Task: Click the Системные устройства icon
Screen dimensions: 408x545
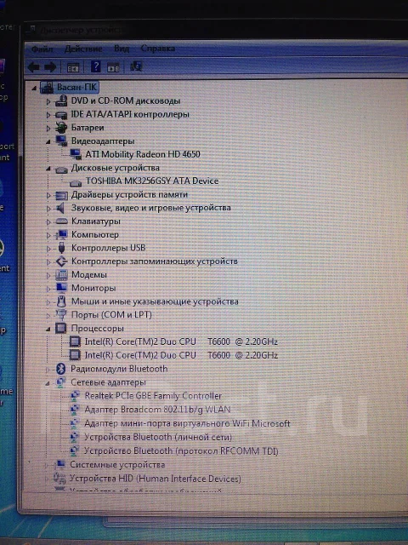Action: point(59,464)
